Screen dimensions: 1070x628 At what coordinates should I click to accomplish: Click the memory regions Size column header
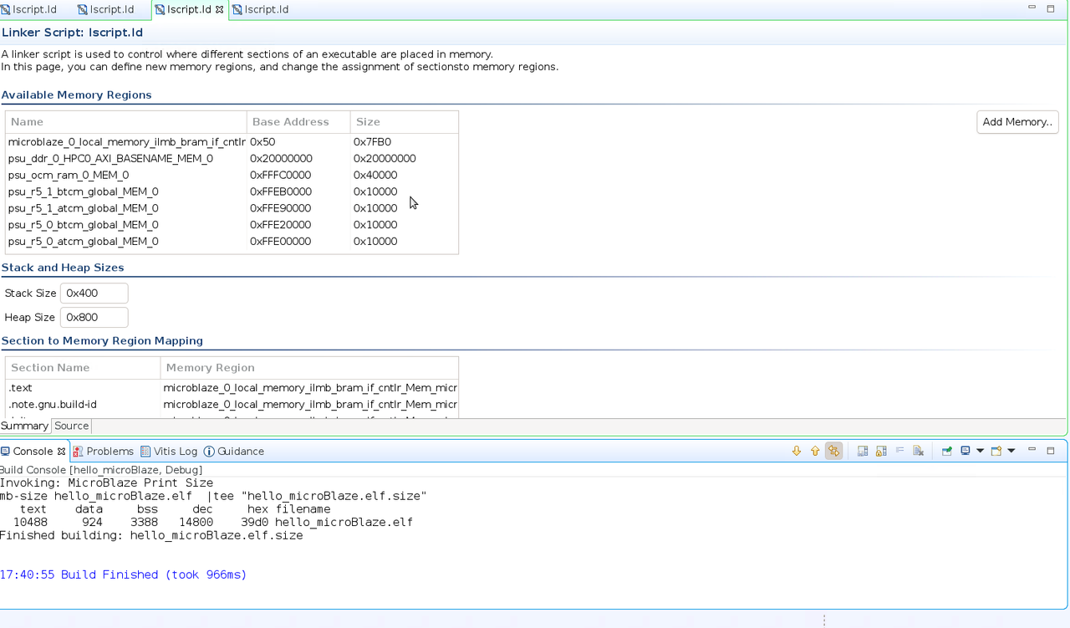click(x=404, y=121)
